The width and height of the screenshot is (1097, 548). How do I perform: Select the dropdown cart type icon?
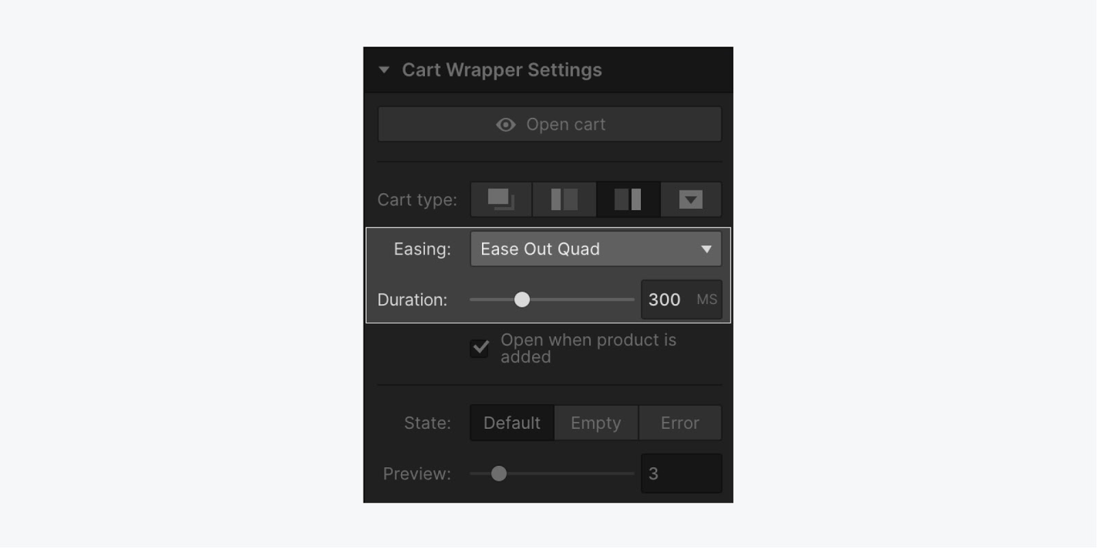point(691,199)
